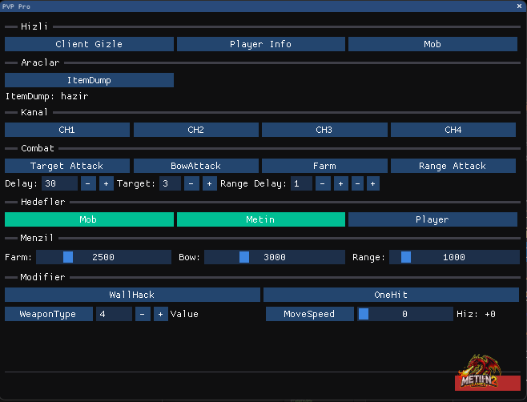The height and width of the screenshot is (402, 527).
Task: Disable the Mob target under Hedefler
Action: (x=89, y=219)
